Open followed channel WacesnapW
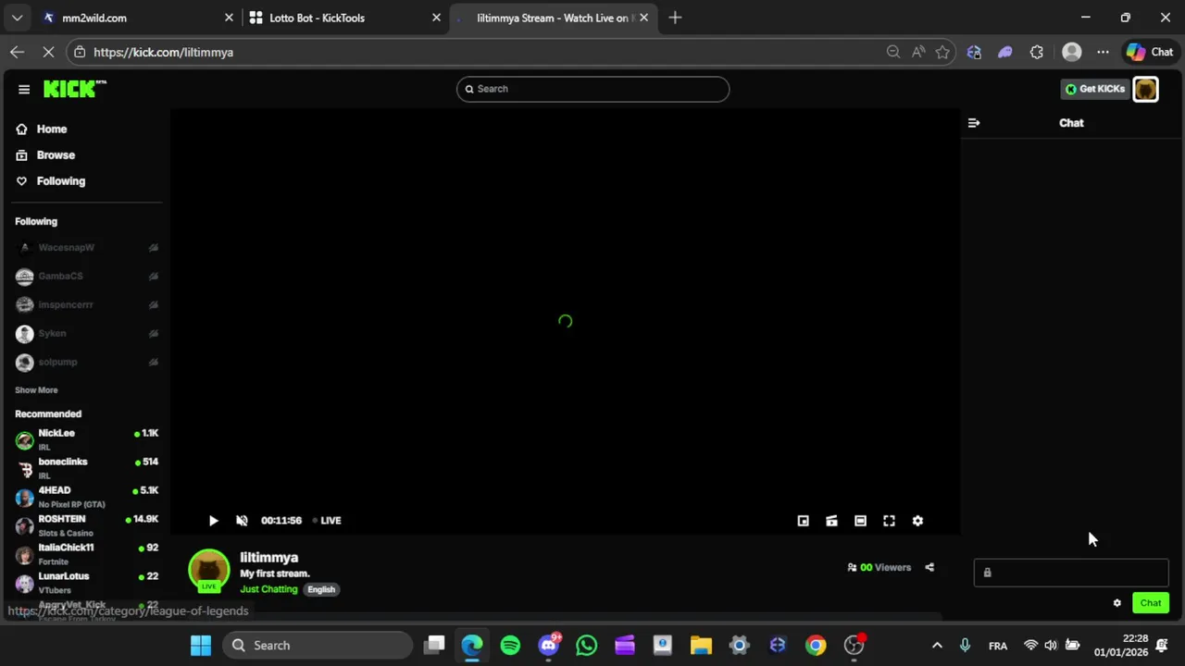Viewport: 1185px width, 666px height. coord(87,248)
